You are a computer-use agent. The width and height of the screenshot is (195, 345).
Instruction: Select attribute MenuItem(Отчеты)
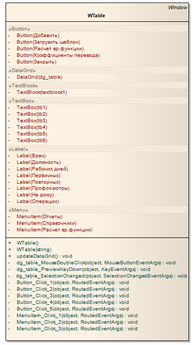point(40,217)
